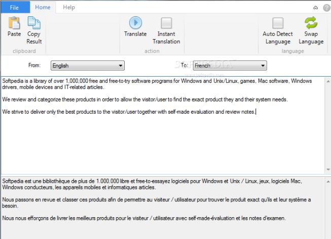This screenshot has width=331, height=239.
Task: Run the Translate action
Action: (135, 26)
